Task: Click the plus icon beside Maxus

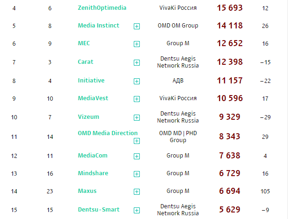Action: coord(137,191)
